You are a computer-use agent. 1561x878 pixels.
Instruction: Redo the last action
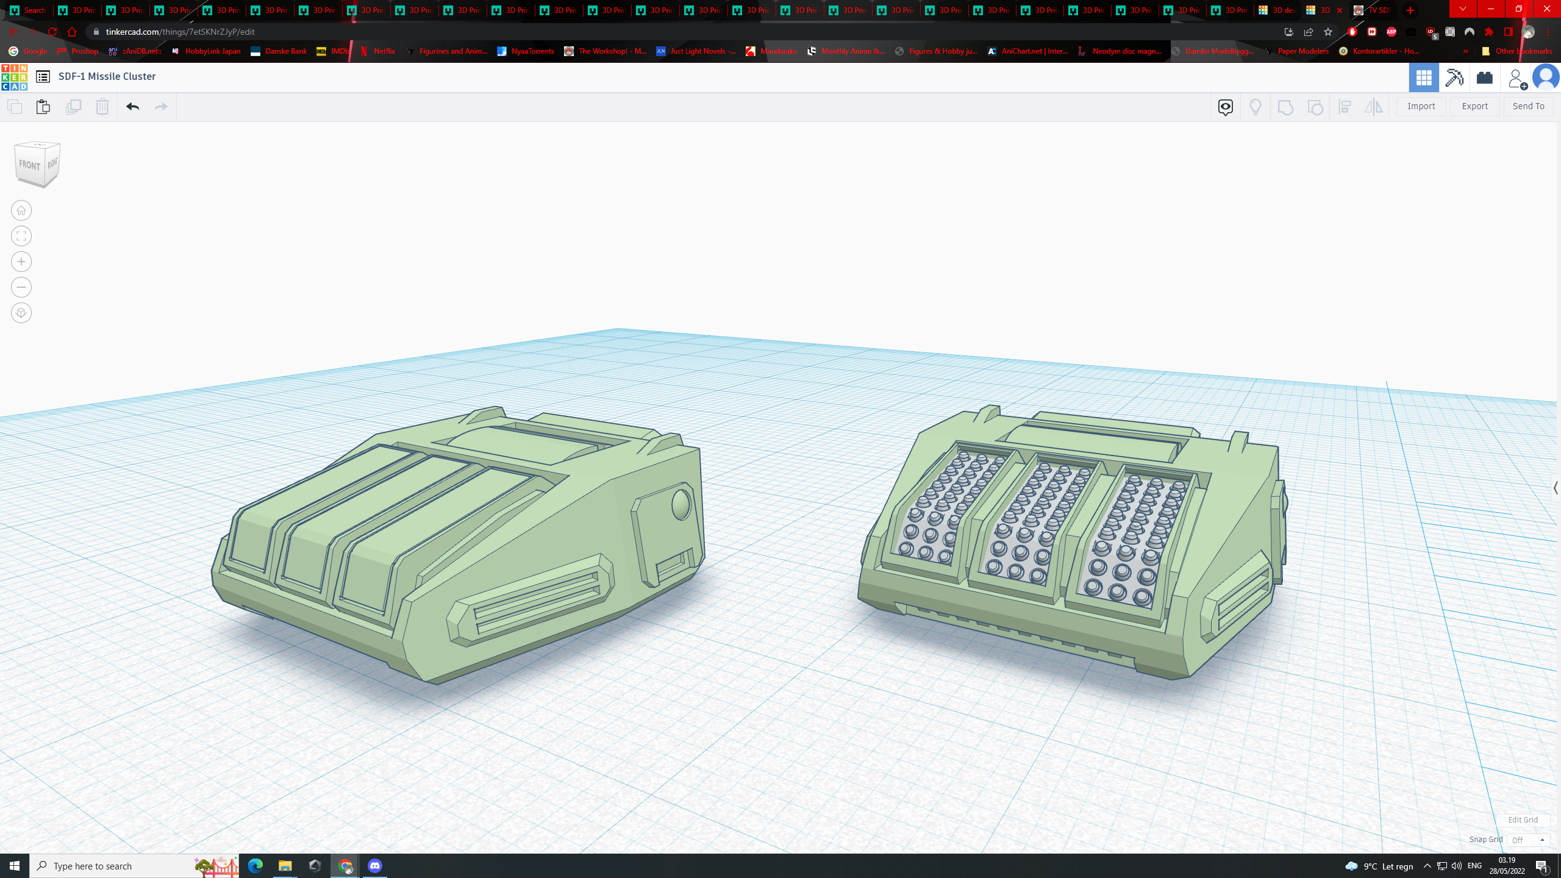click(161, 107)
